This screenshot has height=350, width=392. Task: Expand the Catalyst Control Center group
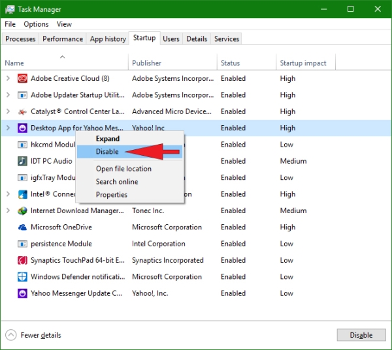tap(8, 111)
